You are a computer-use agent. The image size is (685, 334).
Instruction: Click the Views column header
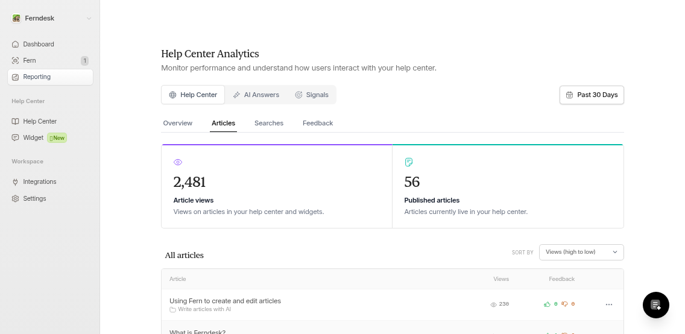501,279
